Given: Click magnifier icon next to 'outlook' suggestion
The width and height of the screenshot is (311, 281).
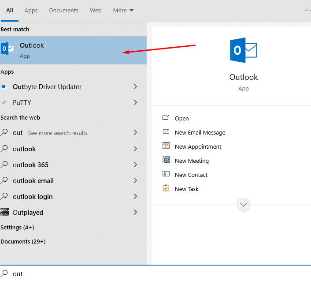Looking at the screenshot, I should [x=4, y=149].
